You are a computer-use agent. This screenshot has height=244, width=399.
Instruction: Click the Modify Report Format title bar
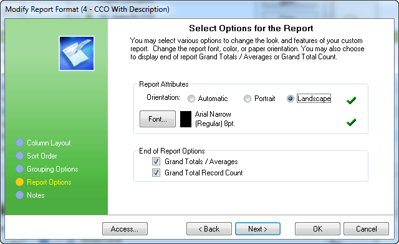(x=199, y=9)
